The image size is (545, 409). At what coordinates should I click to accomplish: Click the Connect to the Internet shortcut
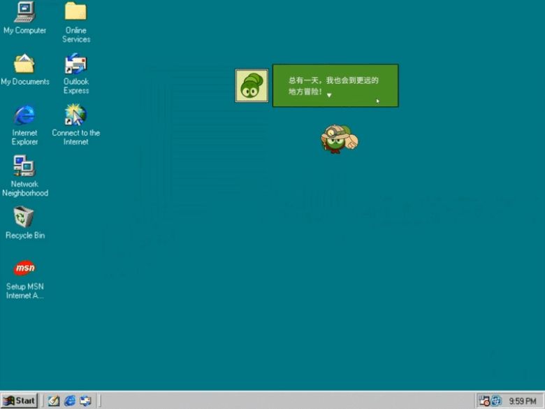coord(75,115)
